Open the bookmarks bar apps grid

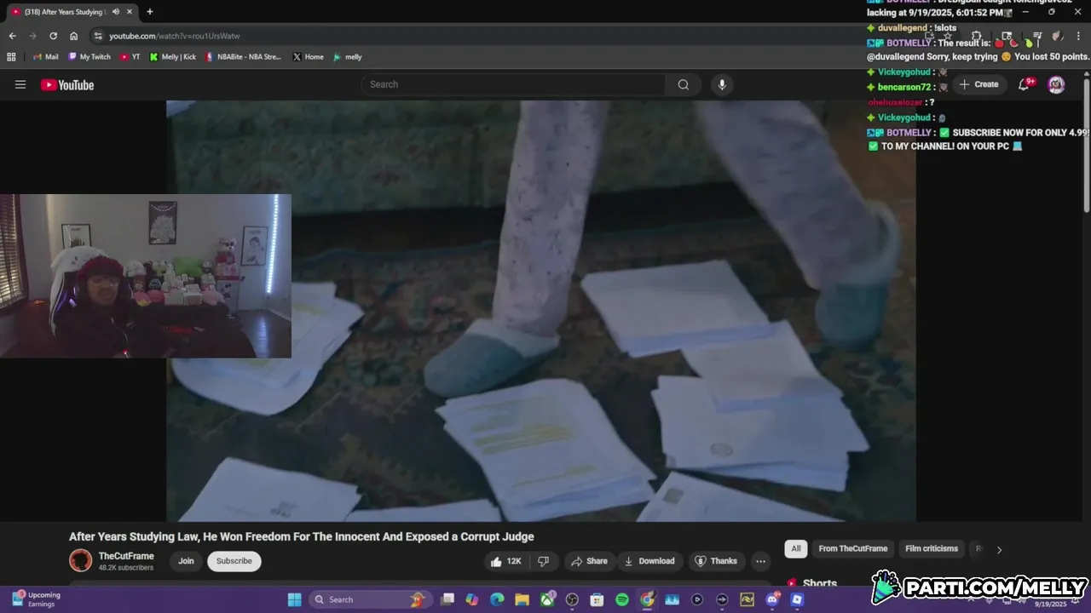pyautogui.click(x=11, y=57)
